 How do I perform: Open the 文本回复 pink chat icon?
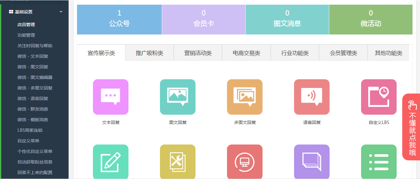pos(111,97)
